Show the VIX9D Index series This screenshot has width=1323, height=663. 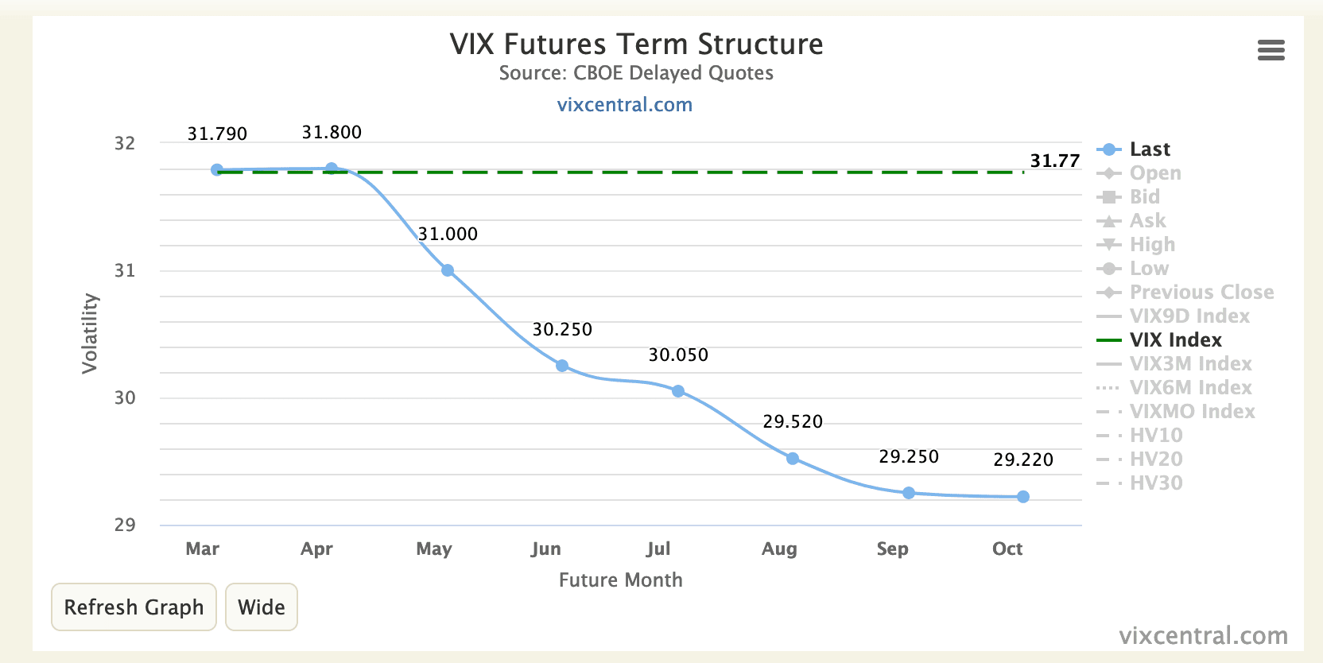point(1189,316)
